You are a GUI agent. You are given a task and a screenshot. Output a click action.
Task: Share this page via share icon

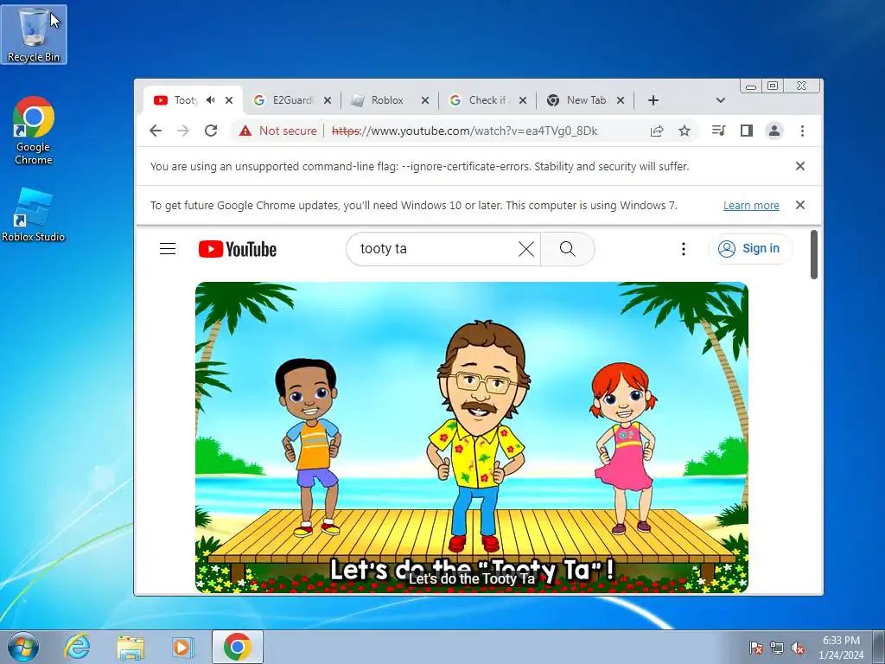coord(657,131)
